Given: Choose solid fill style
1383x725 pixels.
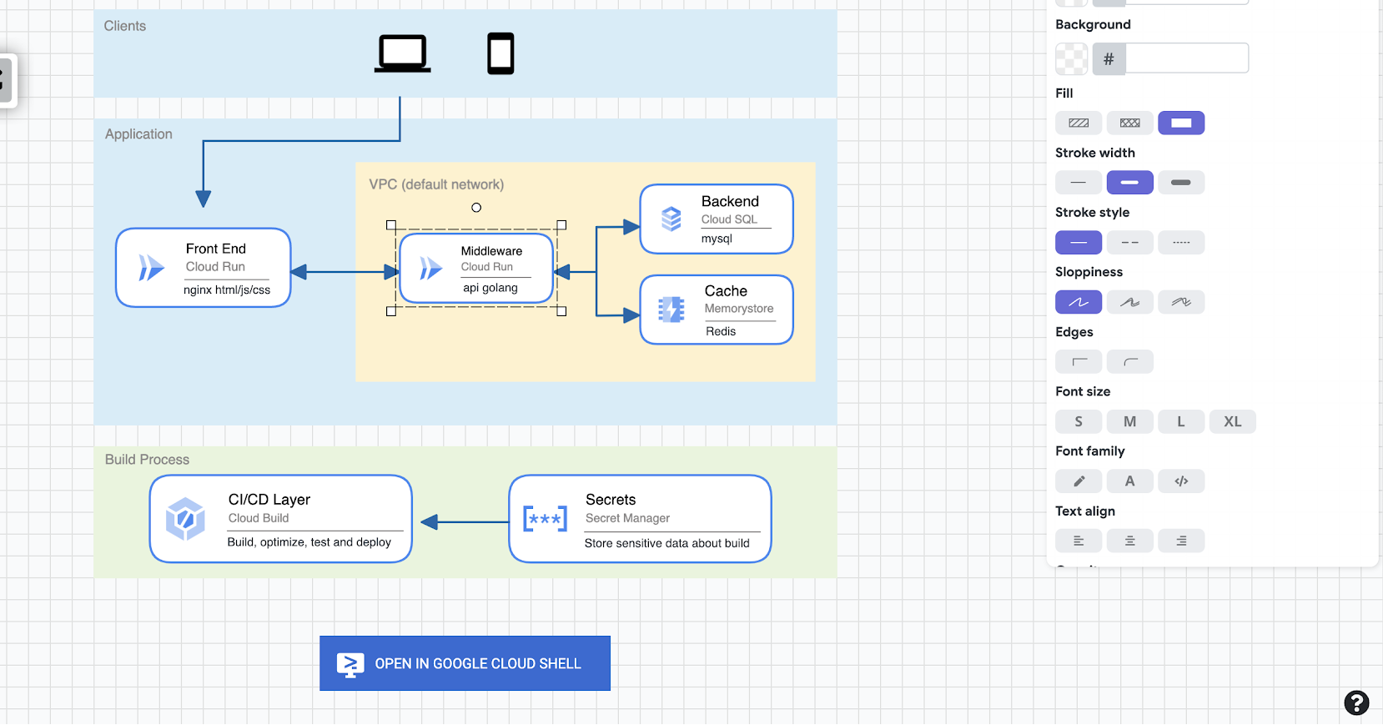Looking at the screenshot, I should pyautogui.click(x=1181, y=123).
